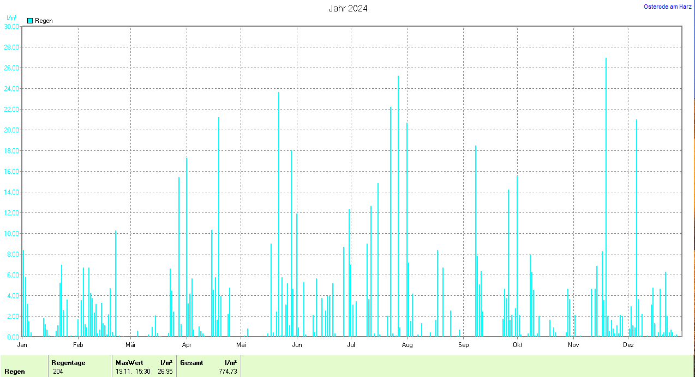695x377 pixels.
Task: Click the MaxWert column header
Action: point(129,362)
